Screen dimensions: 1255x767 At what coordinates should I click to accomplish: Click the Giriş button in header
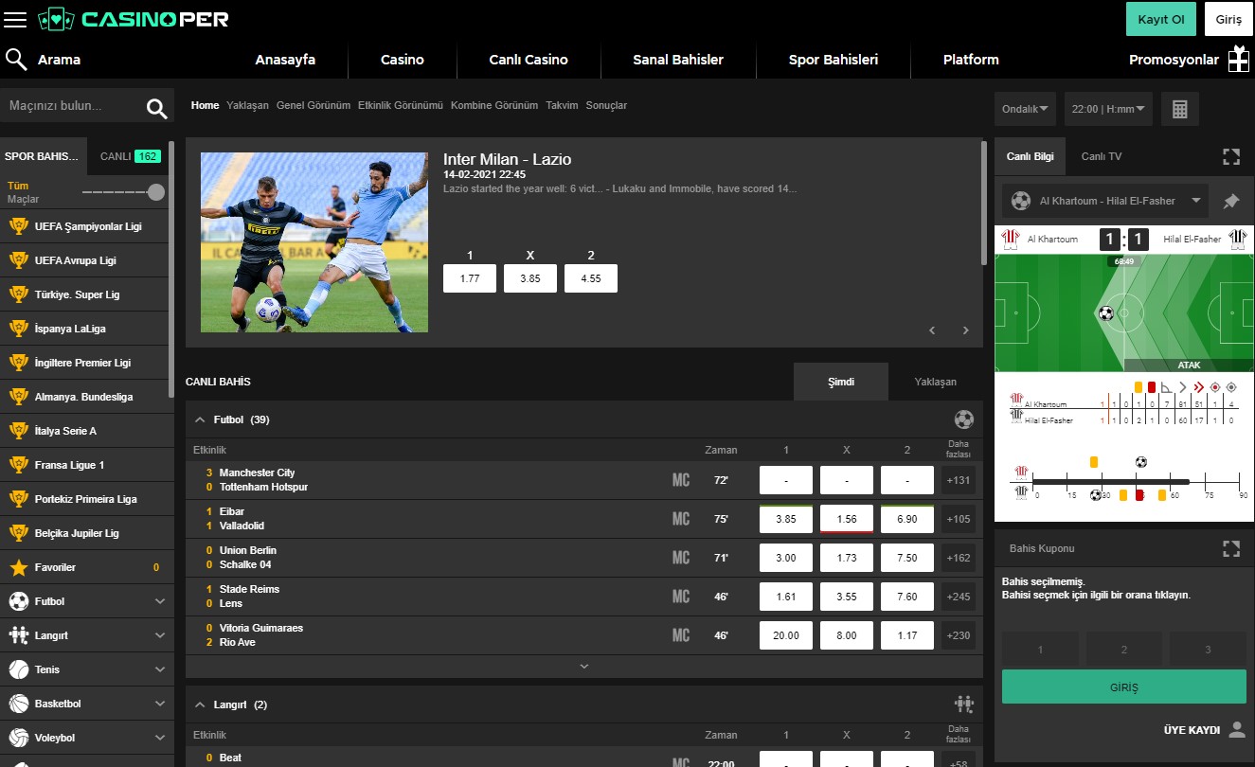[x=1228, y=19]
